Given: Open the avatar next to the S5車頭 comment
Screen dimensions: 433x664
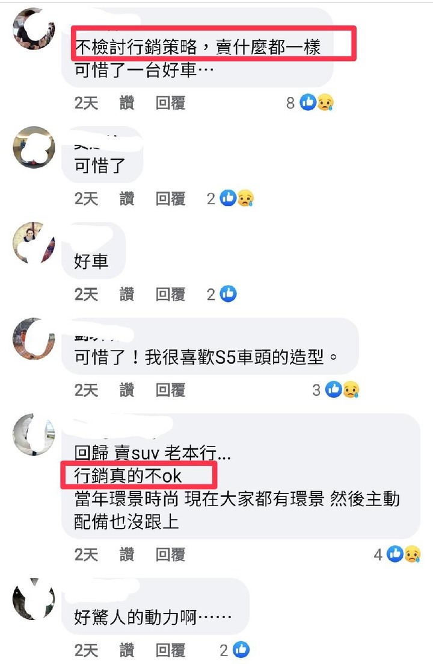Looking at the screenshot, I should [34, 339].
